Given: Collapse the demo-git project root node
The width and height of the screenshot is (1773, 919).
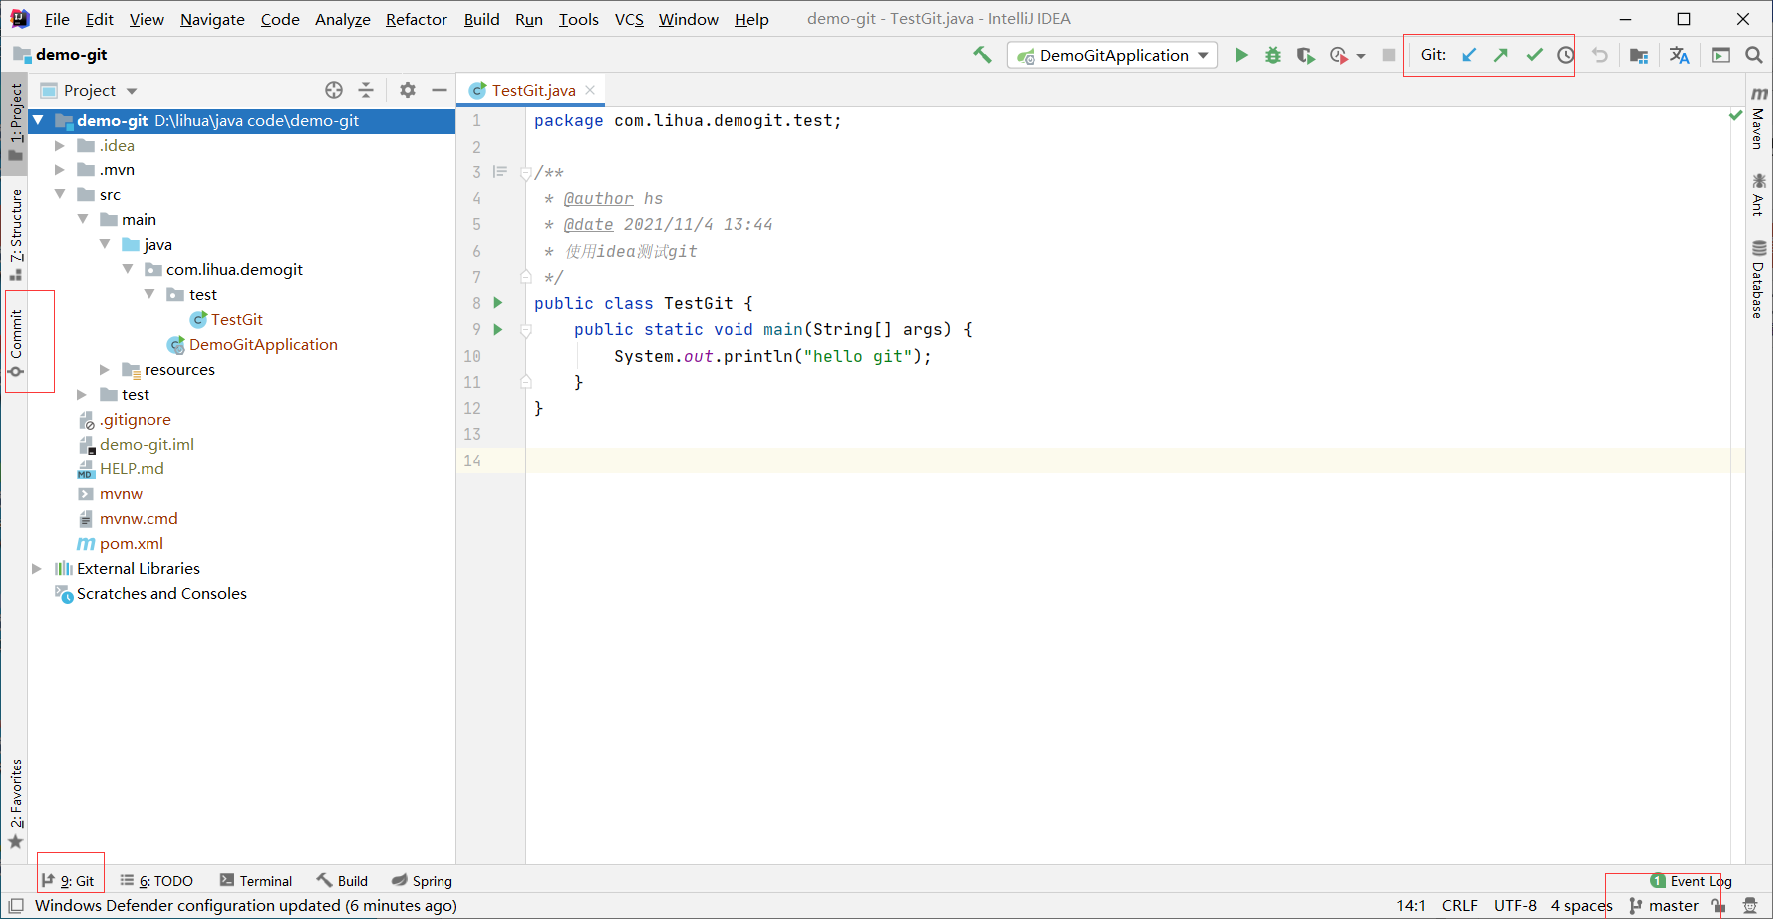Looking at the screenshot, I should [x=38, y=120].
